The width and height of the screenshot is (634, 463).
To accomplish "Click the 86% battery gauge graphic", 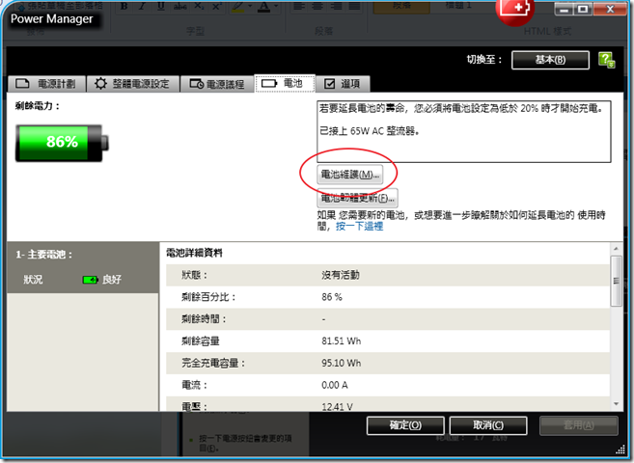I will tap(62, 143).
